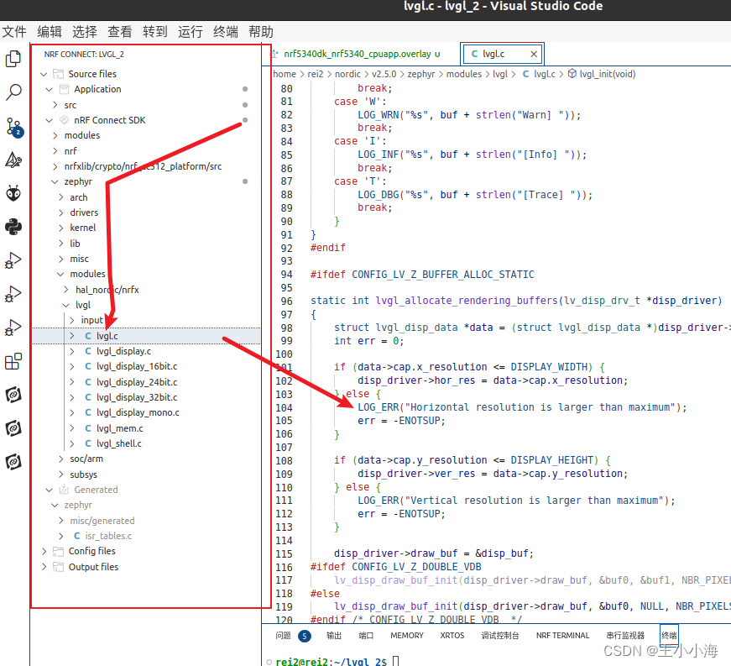Open the first nRF Connect icon
This screenshot has height=666, width=731.
[13, 395]
